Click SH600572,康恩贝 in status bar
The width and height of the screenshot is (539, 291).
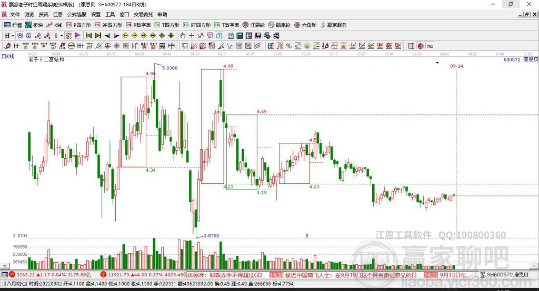508,275
